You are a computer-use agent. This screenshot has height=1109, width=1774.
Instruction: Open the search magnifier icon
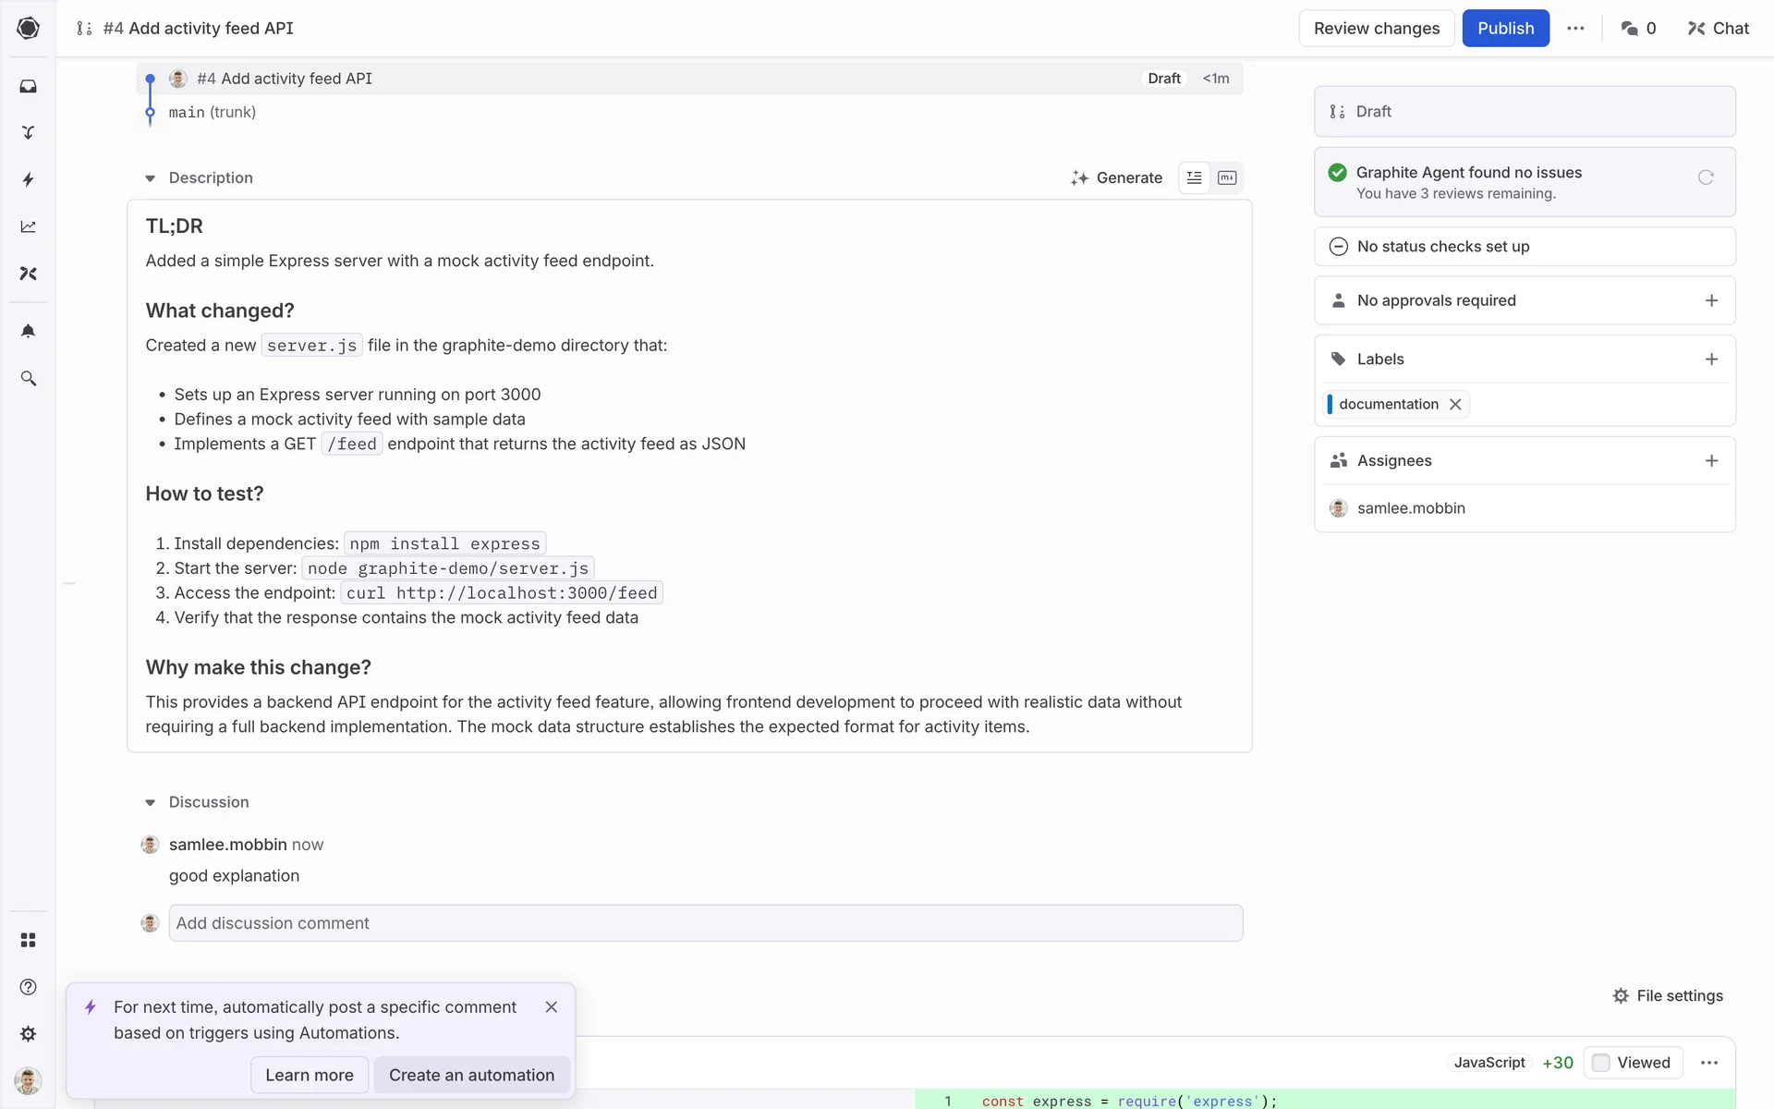tap(28, 379)
